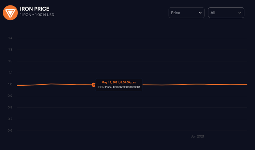The width and height of the screenshot is (255, 150).
Task: Click the 1.3 y-axis label
Action: (10, 50)
